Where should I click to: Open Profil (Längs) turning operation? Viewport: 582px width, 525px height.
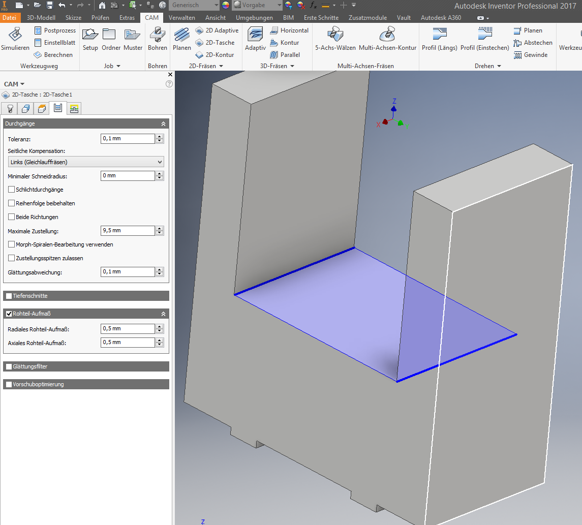(x=440, y=39)
